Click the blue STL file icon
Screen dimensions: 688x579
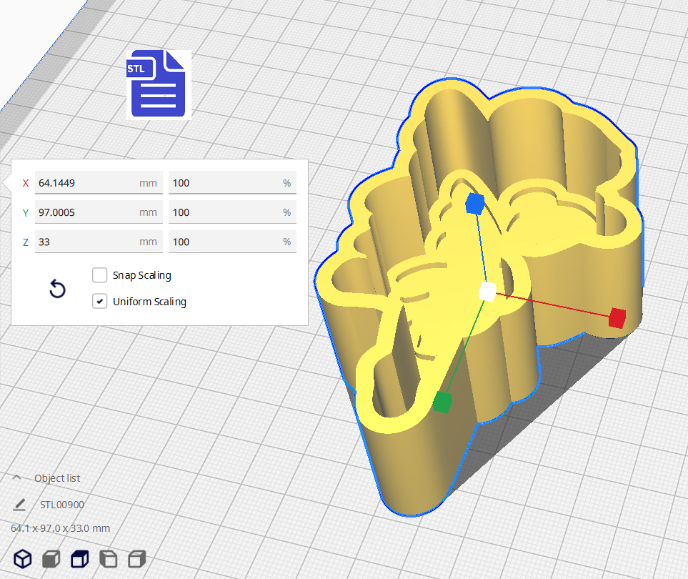click(x=158, y=84)
